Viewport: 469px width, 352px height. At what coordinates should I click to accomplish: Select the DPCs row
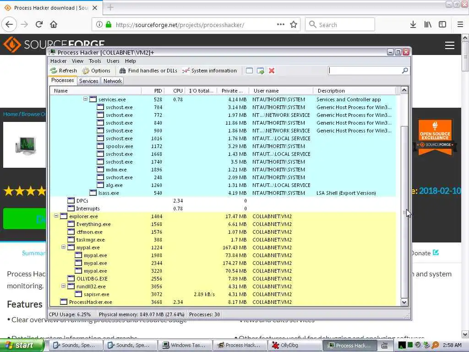click(223, 201)
